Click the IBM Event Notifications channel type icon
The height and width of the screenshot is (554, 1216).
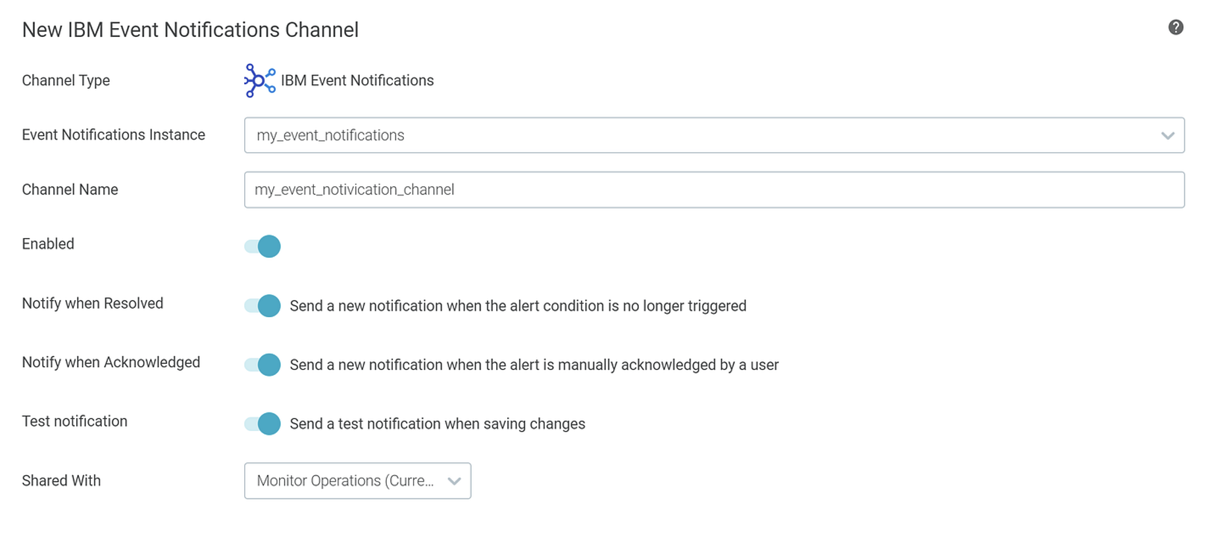tap(258, 80)
